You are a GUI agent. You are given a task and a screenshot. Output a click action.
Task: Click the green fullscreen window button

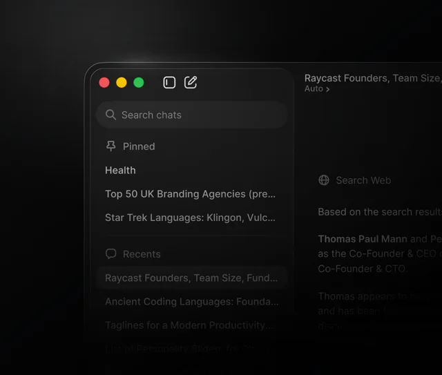pos(139,83)
